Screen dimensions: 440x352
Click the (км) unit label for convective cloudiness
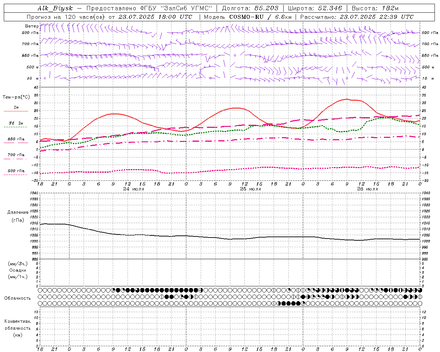click(x=18, y=335)
